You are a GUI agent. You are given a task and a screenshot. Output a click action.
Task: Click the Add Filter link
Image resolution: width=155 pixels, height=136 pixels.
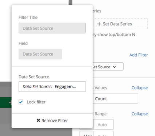tap(139, 55)
